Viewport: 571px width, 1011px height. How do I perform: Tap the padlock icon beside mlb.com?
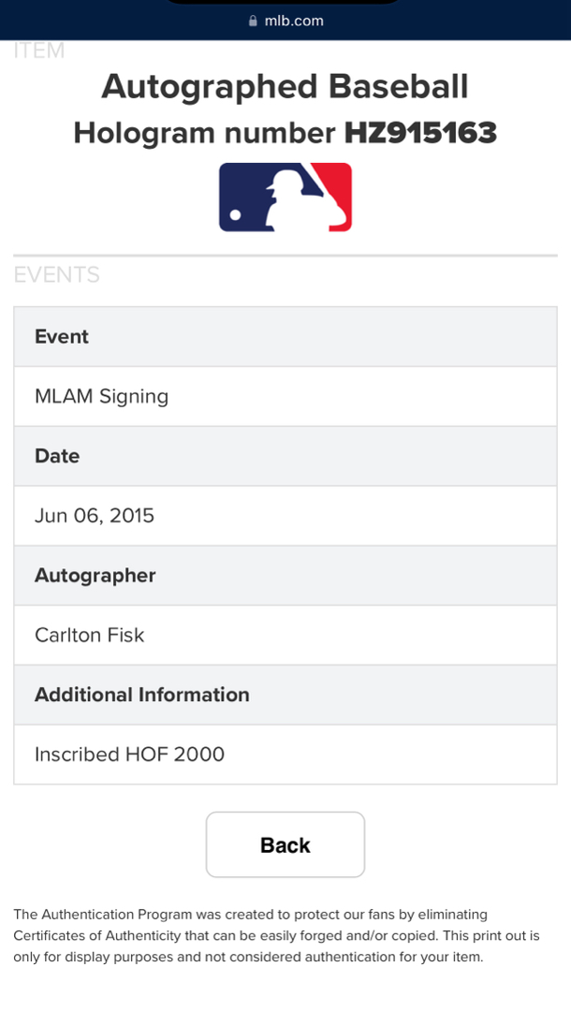tap(253, 21)
